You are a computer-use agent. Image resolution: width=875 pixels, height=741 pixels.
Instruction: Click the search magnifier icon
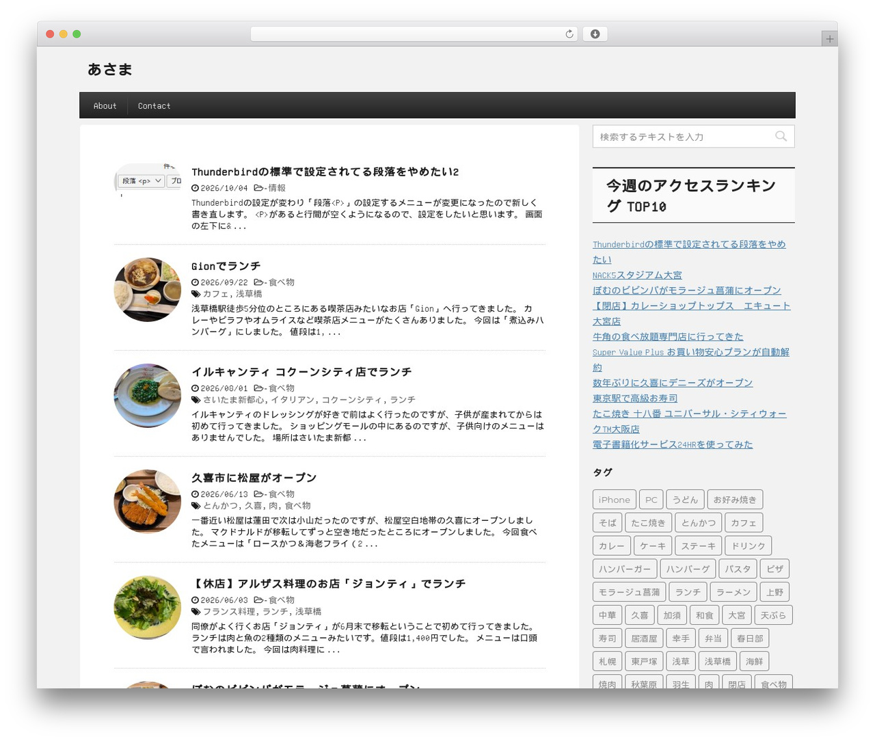(781, 137)
